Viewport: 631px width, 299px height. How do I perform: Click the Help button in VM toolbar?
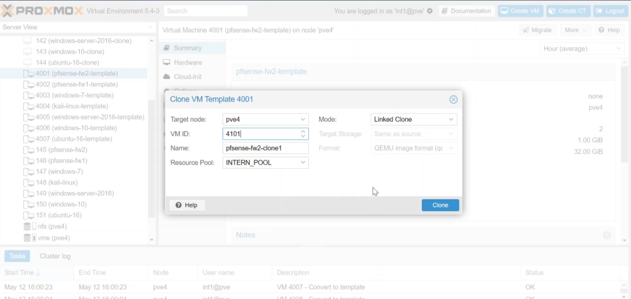pyautogui.click(x=609, y=30)
